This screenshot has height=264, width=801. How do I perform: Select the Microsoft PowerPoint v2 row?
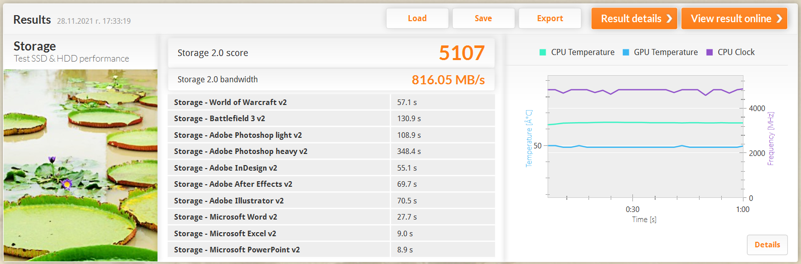click(331, 250)
